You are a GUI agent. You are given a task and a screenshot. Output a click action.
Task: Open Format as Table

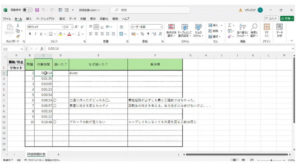coord(185,30)
